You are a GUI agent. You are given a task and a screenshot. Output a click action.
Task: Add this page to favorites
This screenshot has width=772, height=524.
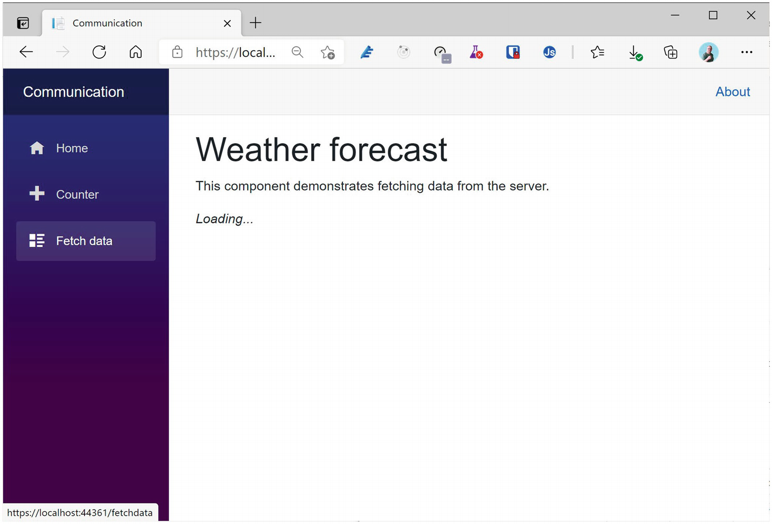[328, 53]
